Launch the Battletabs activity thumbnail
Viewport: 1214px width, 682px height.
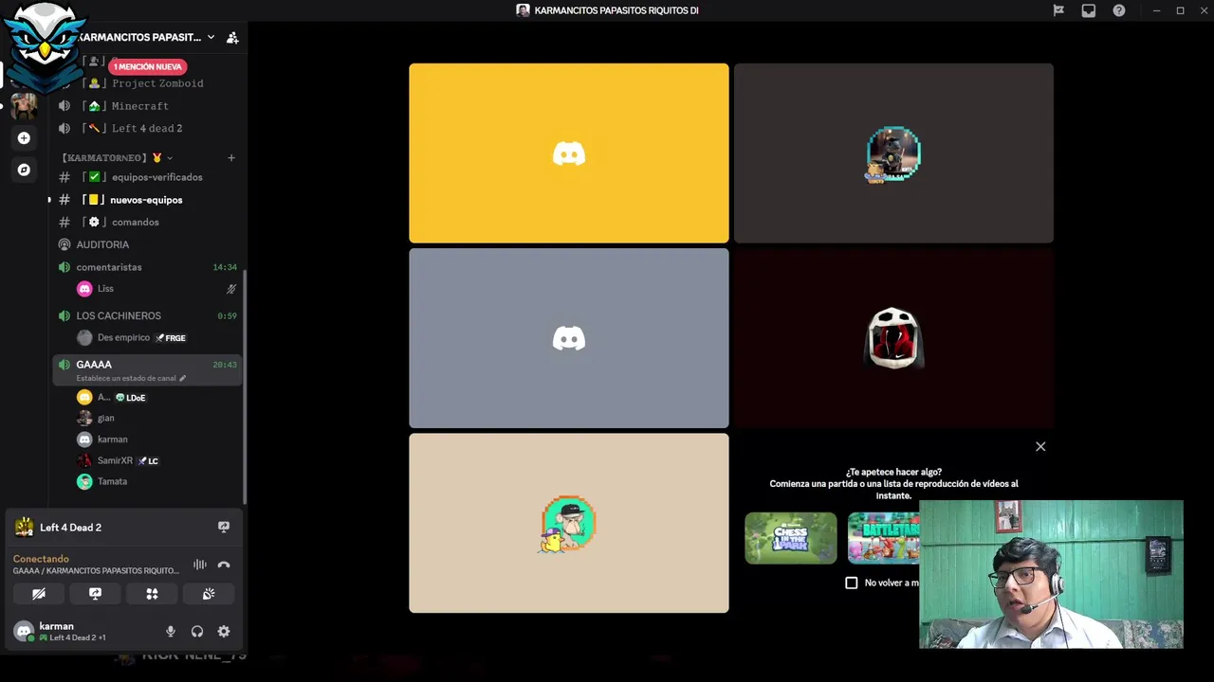pyautogui.click(x=883, y=538)
